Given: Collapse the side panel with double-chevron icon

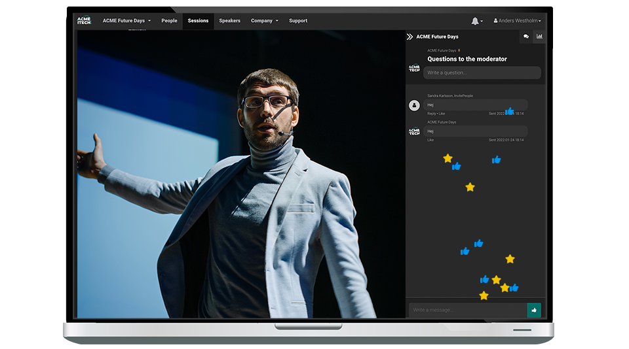Looking at the screenshot, I should point(410,37).
